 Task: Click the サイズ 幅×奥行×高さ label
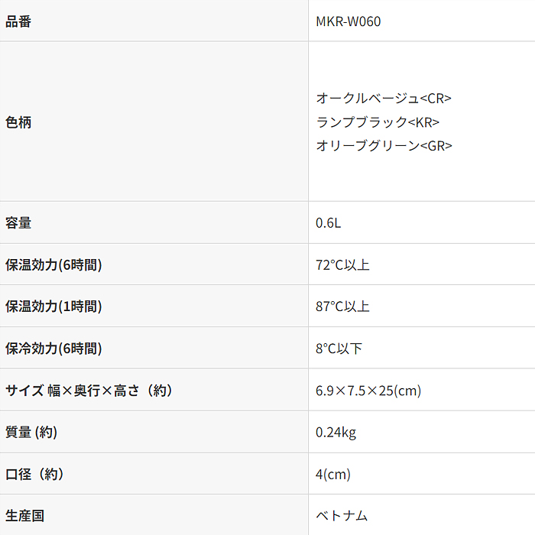[x=89, y=391]
